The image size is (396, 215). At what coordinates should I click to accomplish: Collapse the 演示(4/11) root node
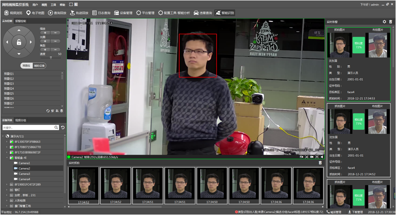point(3,136)
